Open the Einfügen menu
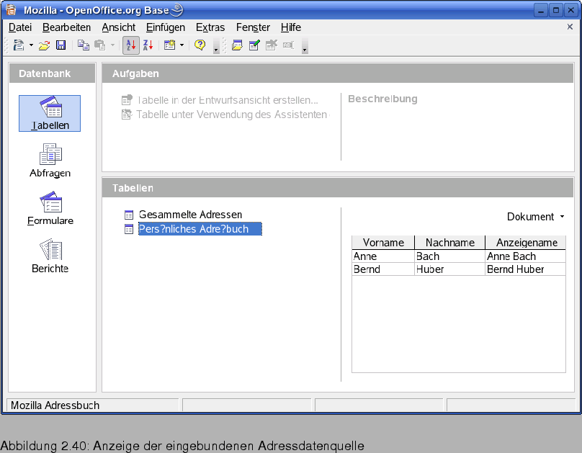The image size is (582, 453). pos(165,27)
